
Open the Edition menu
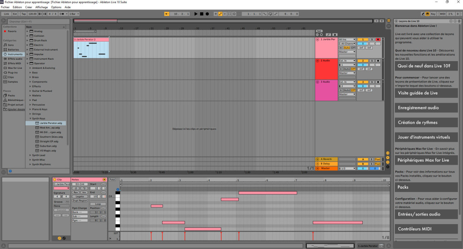pos(17,7)
